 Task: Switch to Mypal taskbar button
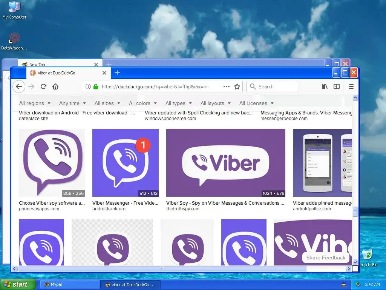(70, 285)
